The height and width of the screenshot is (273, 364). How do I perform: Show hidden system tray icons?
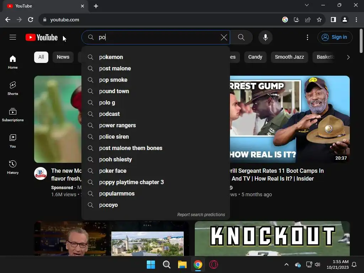pyautogui.click(x=287, y=264)
